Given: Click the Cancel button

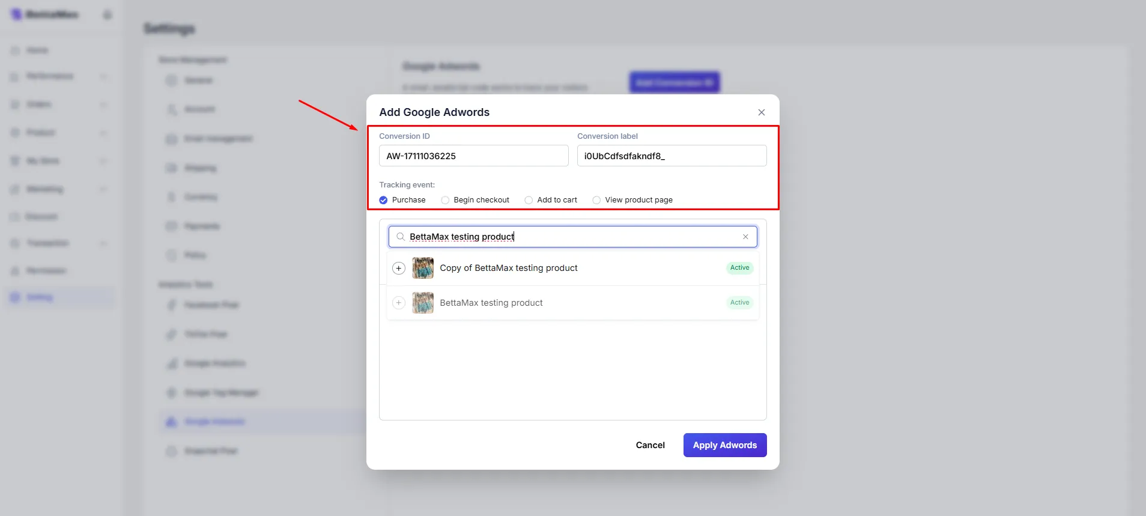Looking at the screenshot, I should click(x=650, y=445).
